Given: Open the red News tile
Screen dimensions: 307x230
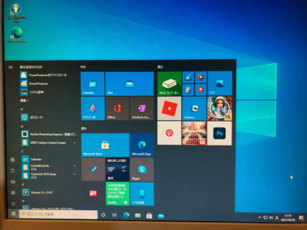Looking at the screenshot, I should click(x=93, y=193).
